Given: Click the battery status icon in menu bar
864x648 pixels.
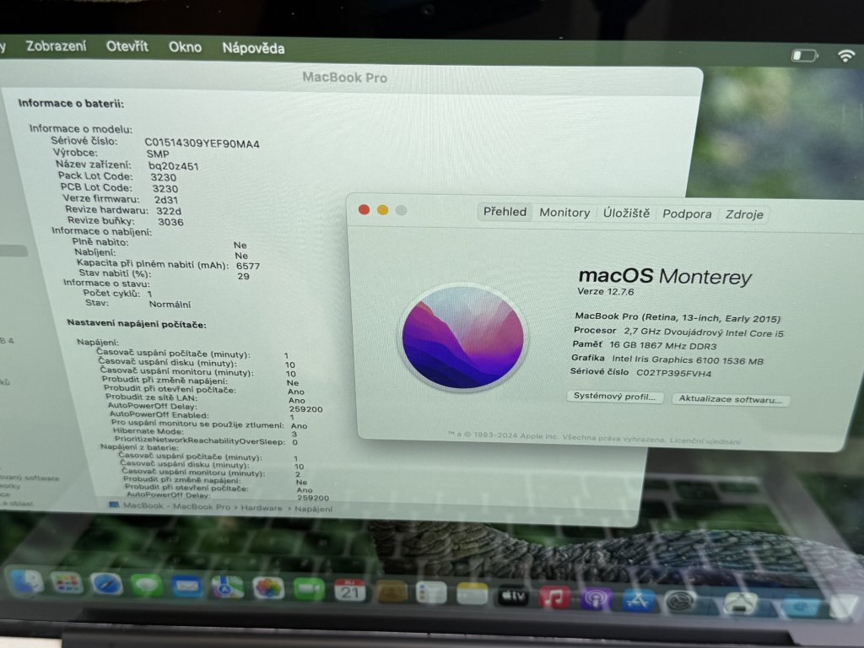Looking at the screenshot, I should pyautogui.click(x=804, y=56).
